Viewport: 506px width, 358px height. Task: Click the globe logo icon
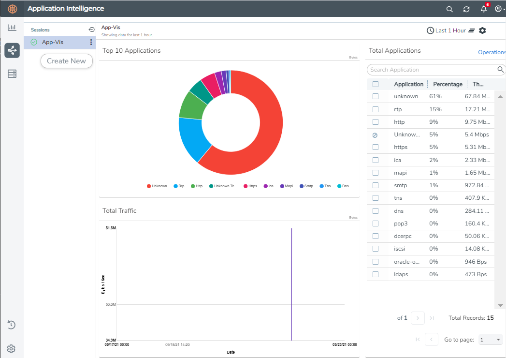[12, 9]
